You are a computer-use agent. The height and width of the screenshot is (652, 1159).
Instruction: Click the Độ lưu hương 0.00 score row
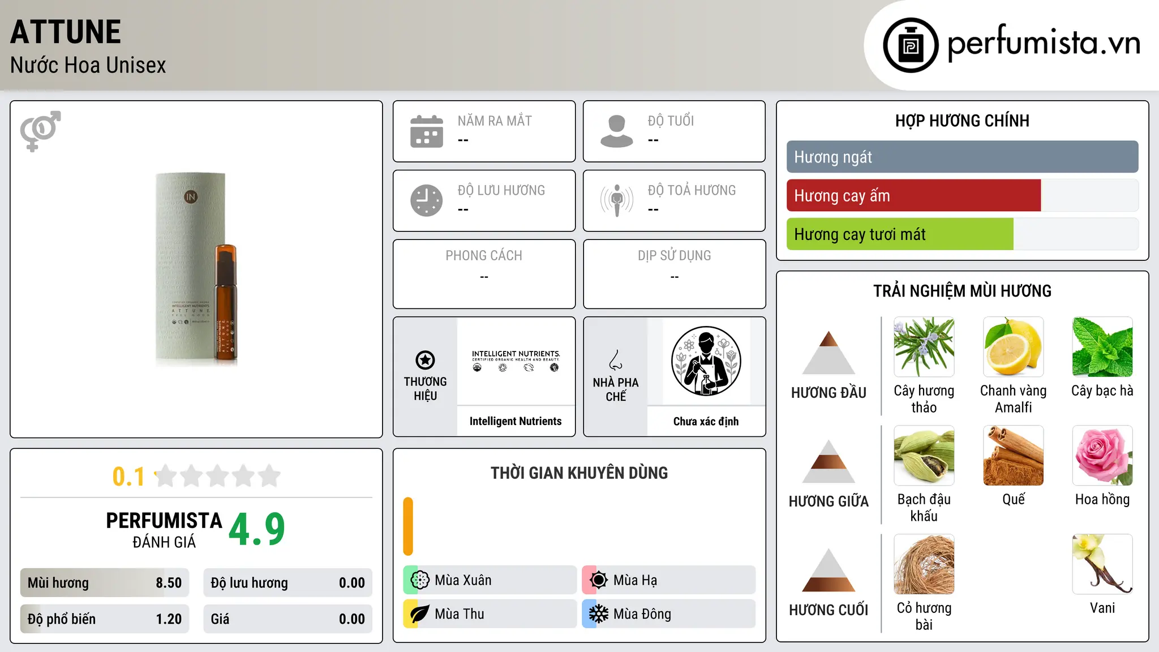click(287, 583)
